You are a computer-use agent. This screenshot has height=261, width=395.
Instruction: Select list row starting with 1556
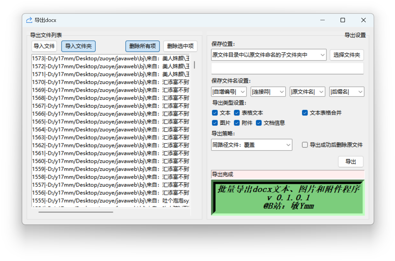(111, 193)
